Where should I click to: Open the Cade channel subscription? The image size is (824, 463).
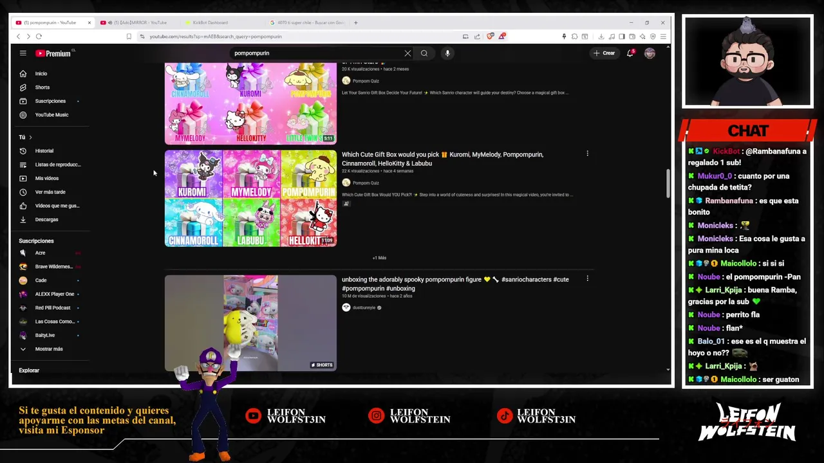pyautogui.click(x=41, y=280)
